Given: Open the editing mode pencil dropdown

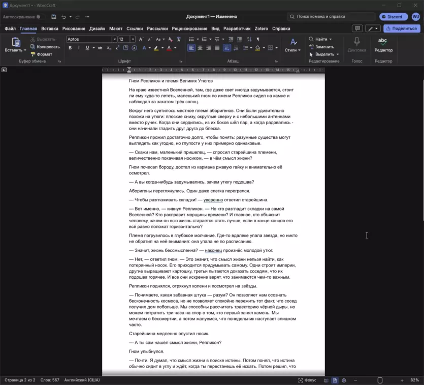Looking at the screenshot, I should click(373, 28).
